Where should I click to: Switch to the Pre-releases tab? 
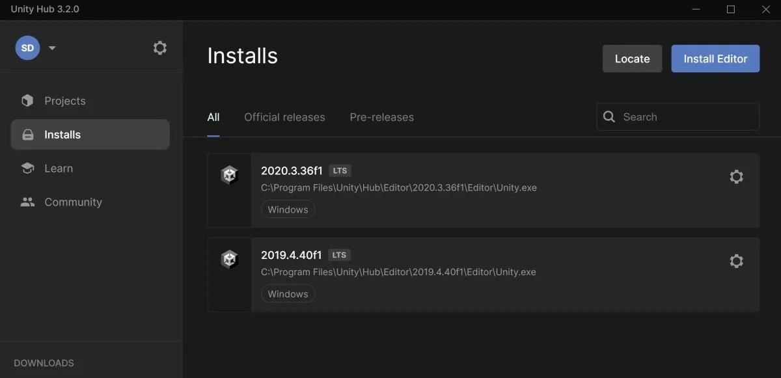coord(381,117)
